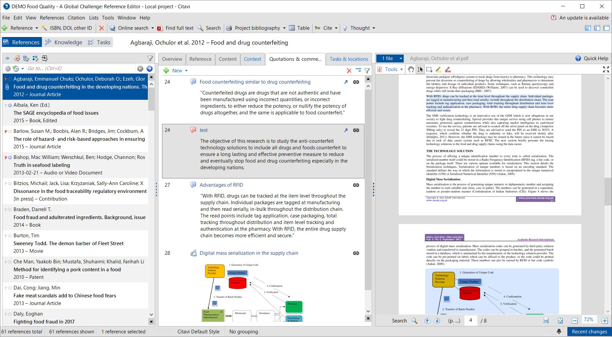The width and height of the screenshot is (612, 337).
Task: Open Project bibliography printer icon
Action: pos(229,28)
